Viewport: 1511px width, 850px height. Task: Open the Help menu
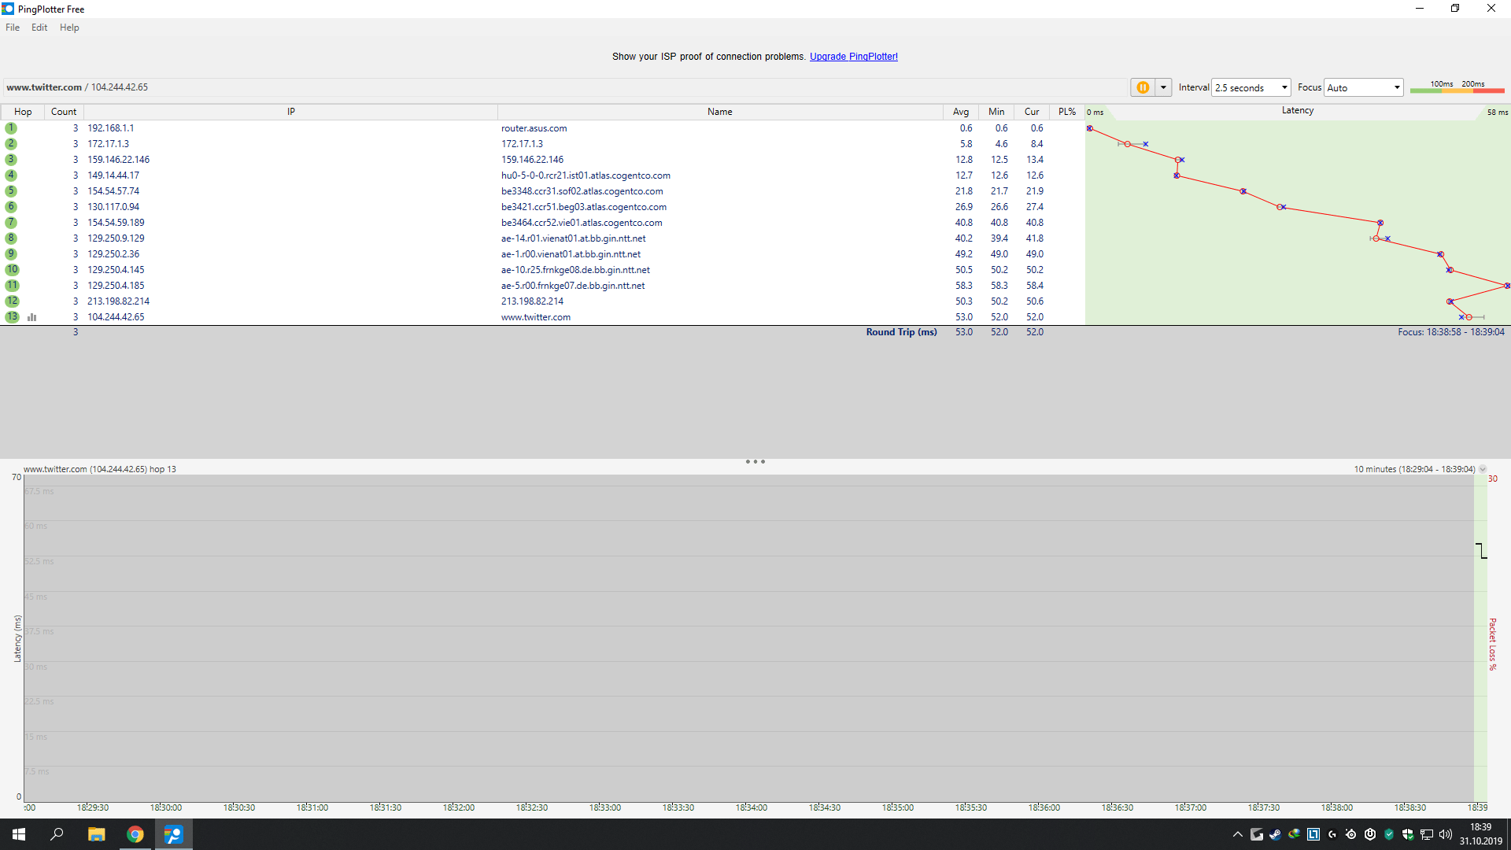tap(69, 28)
